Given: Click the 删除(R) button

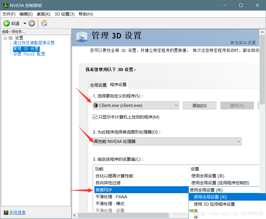Looking at the screenshot, I should tap(237, 105).
